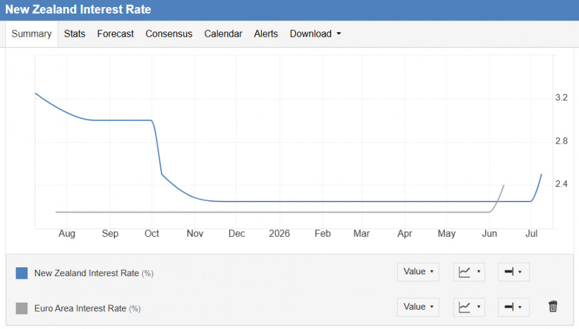Click the New Zealand Interest Rate page title
Image resolution: width=579 pixels, height=329 pixels.
(x=78, y=9)
